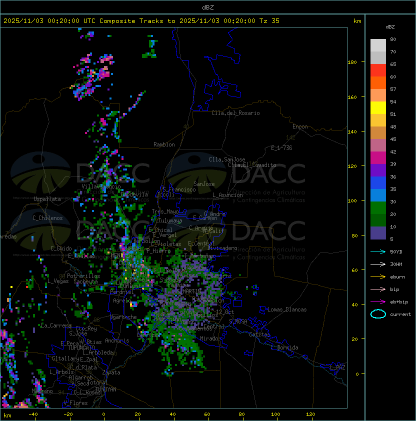Click the 'Clla.SanJose' map label

pyautogui.click(x=227, y=159)
